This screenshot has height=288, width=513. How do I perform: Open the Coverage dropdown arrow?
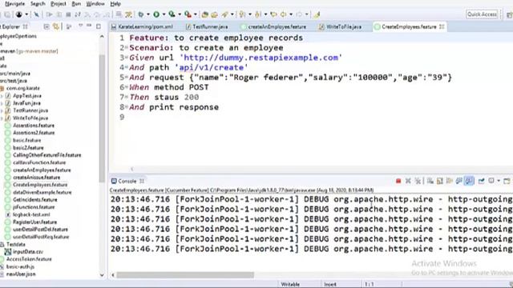(180, 14)
